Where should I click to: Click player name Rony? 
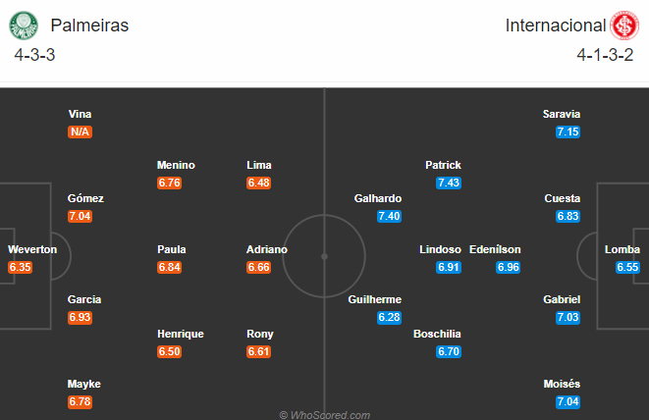260,334
